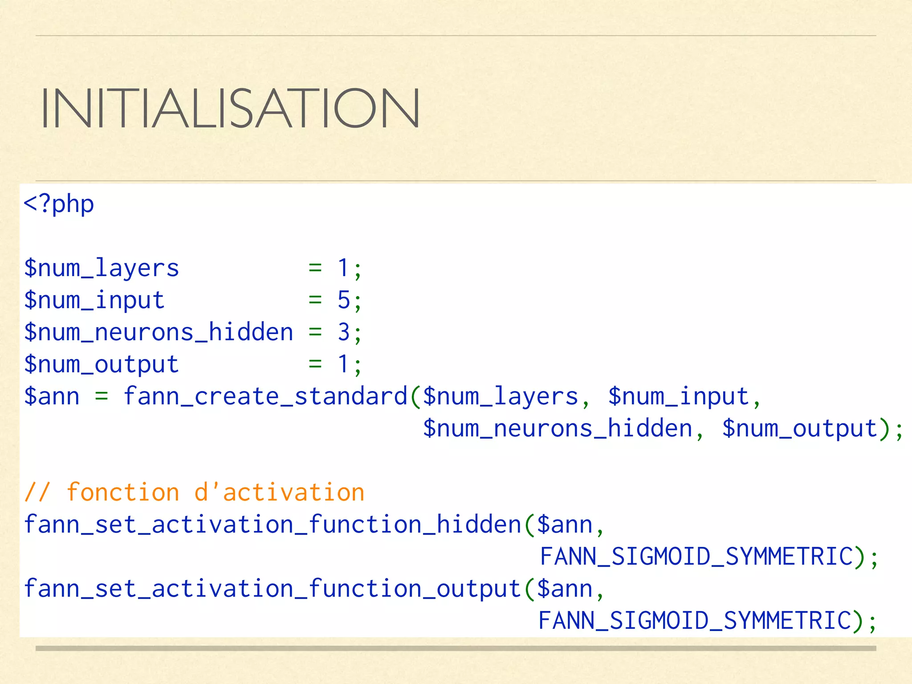
Task: Click 'fann_create_standard' function name
Action: click(265, 396)
